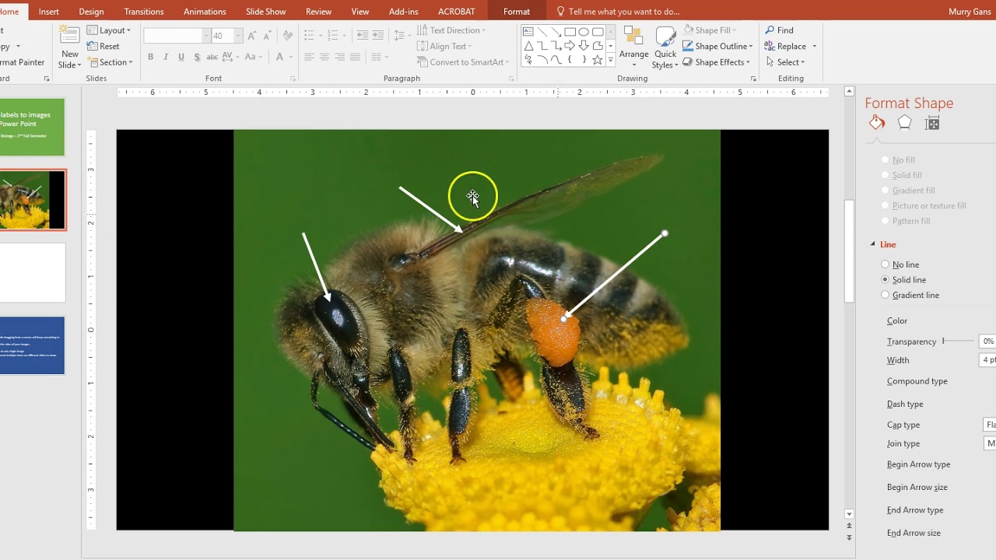This screenshot has width=996, height=560.
Task: Select the right block arrow shape
Action: (570, 46)
